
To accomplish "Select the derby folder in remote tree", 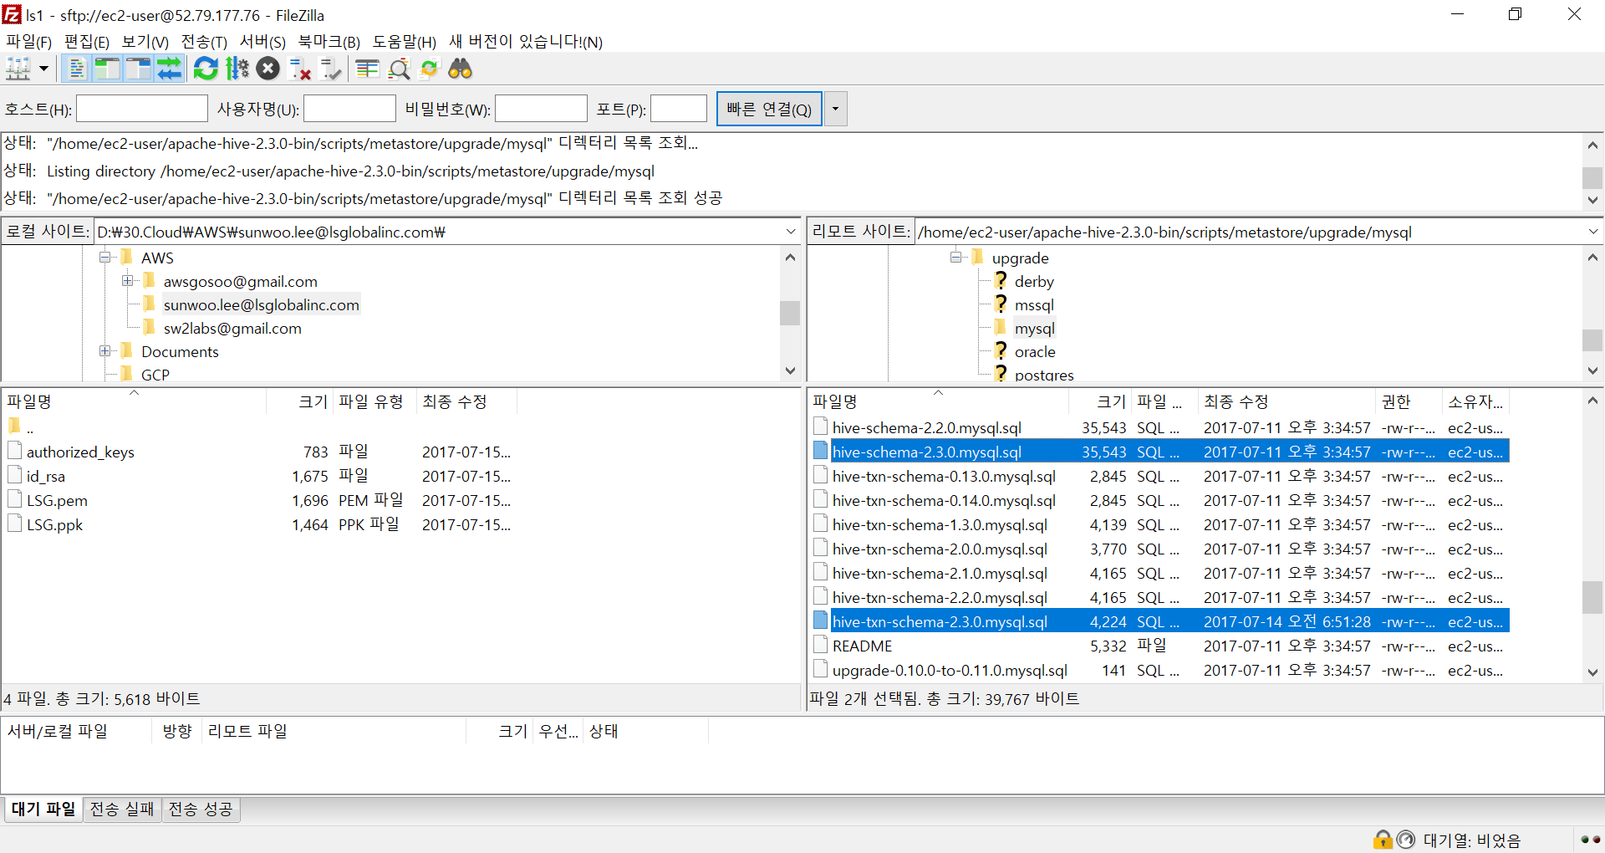I will 1034,282.
